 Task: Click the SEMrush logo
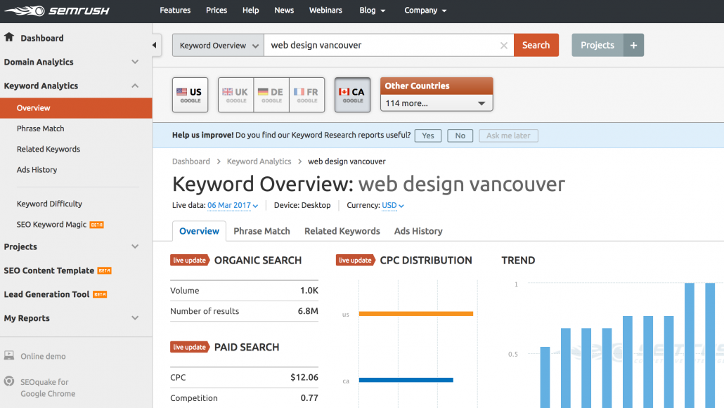click(57, 11)
